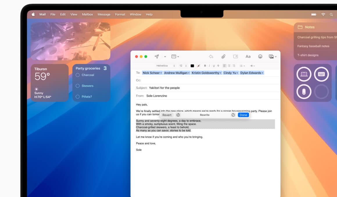Open the black text color swatch
337x197 pixels.
[x=192, y=65]
